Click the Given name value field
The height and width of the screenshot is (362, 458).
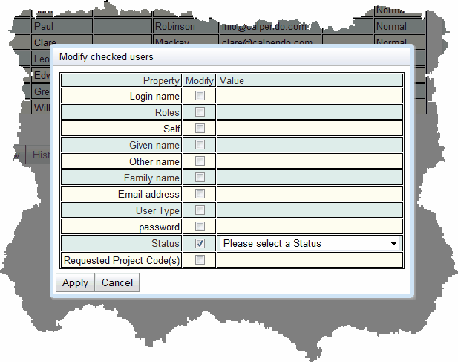point(310,145)
